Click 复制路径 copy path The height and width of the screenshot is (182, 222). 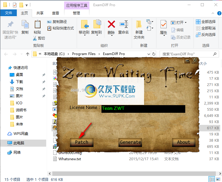tap(57, 22)
